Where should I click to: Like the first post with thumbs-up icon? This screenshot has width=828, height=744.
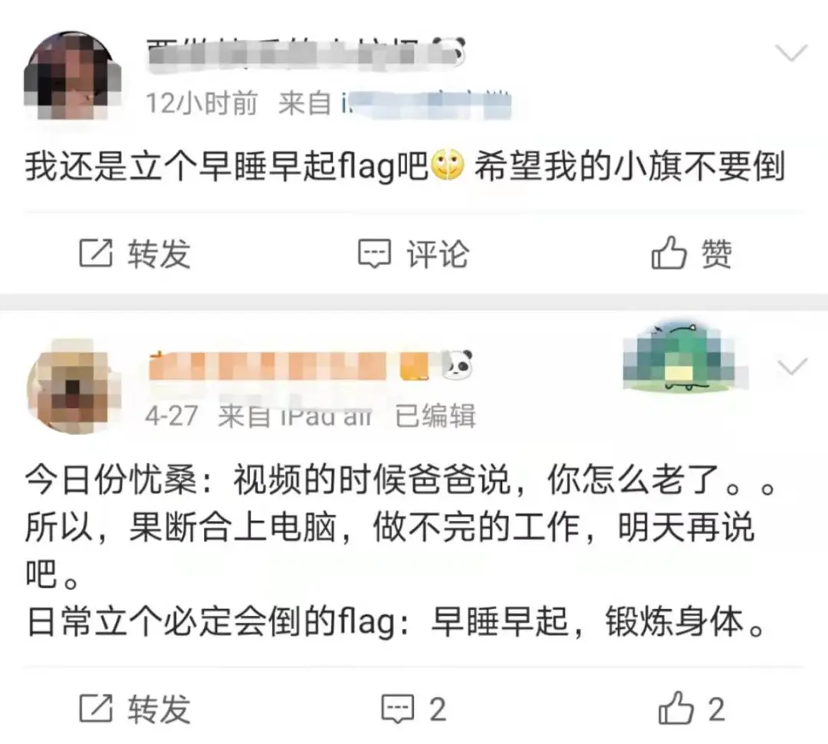click(x=669, y=252)
